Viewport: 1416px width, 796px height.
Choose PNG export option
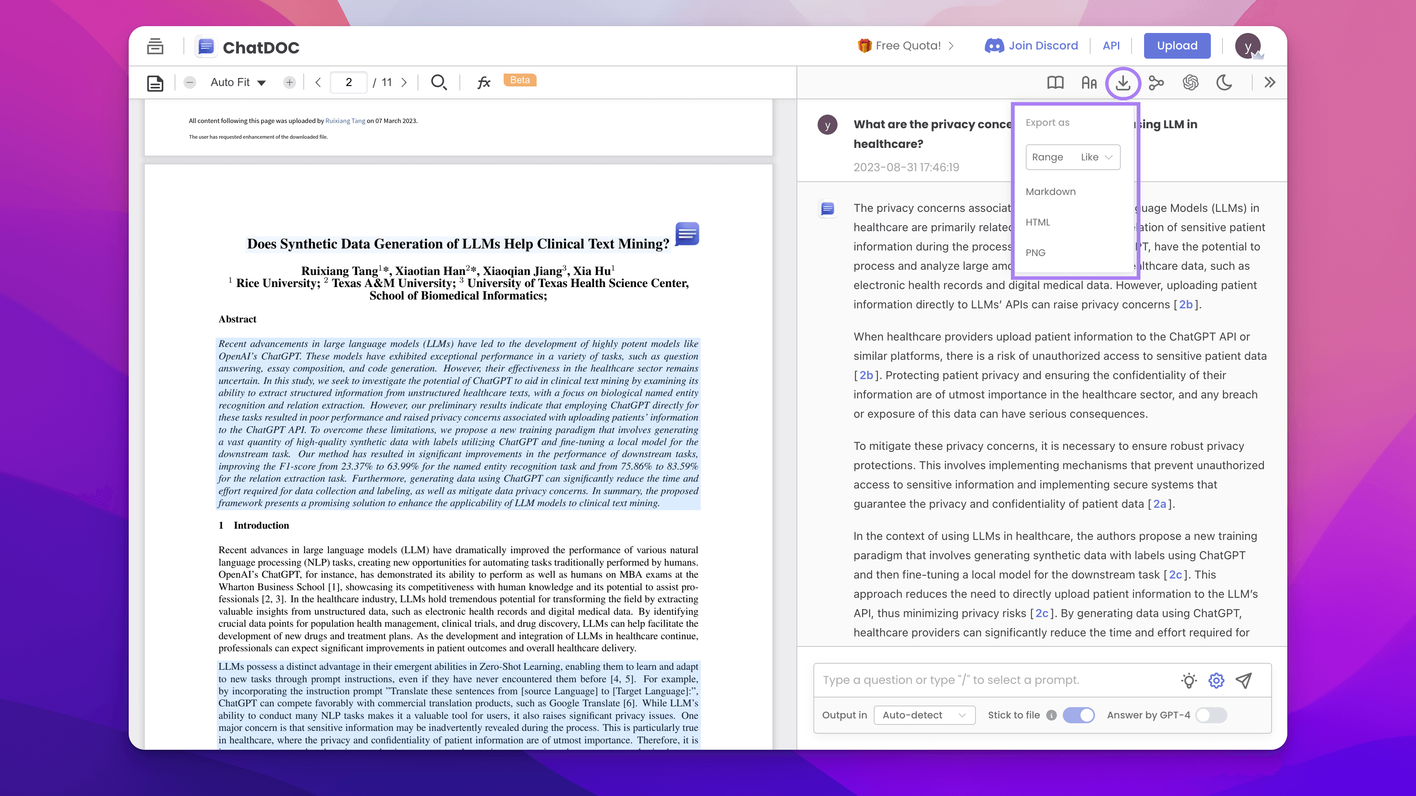[x=1035, y=253]
